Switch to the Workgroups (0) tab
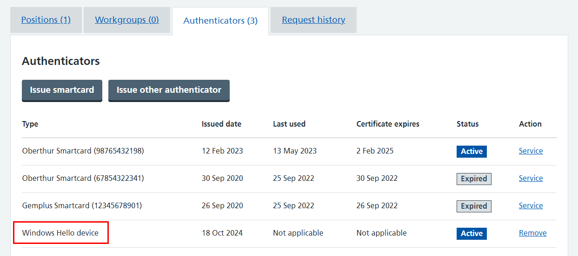Image resolution: width=578 pixels, height=256 pixels. (x=127, y=20)
